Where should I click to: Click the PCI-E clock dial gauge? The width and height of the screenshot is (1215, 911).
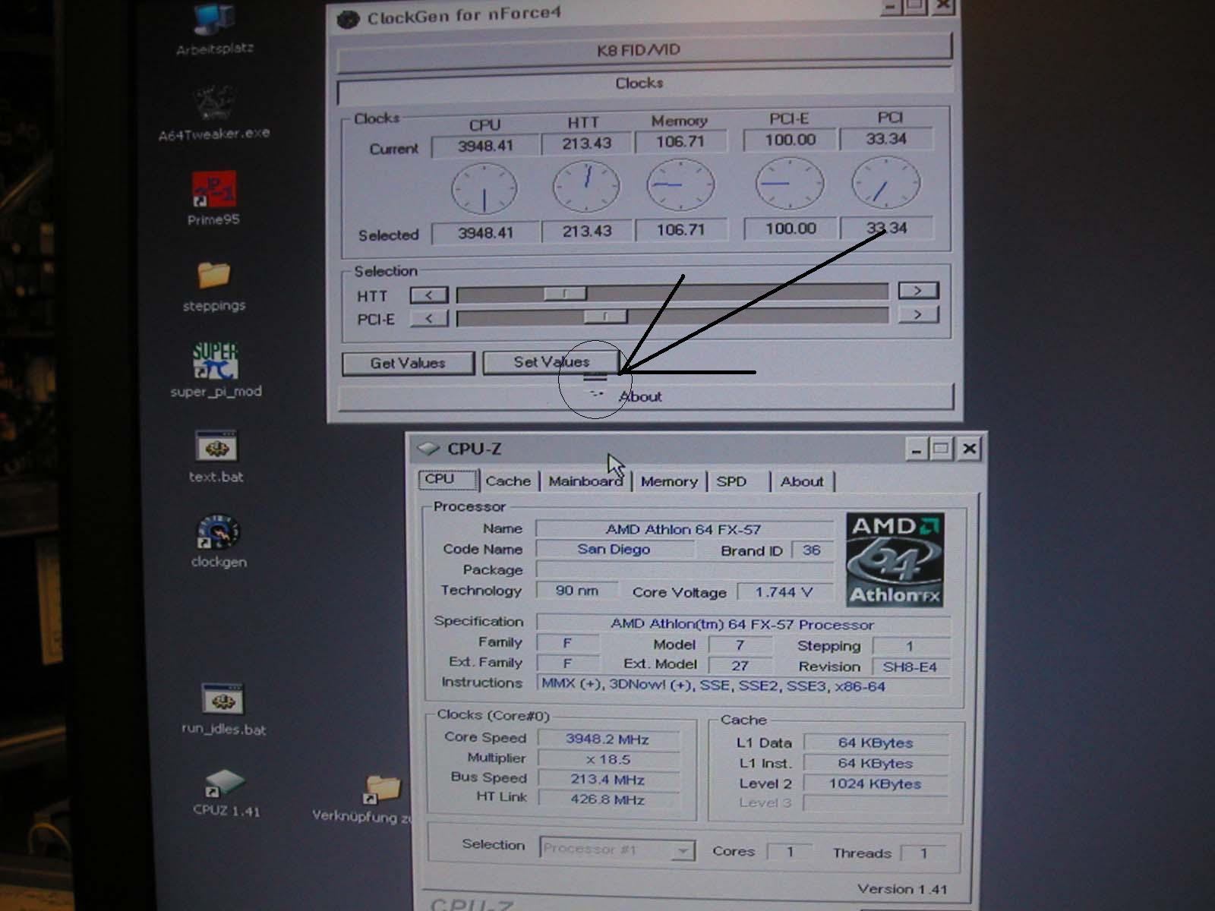coord(790,183)
